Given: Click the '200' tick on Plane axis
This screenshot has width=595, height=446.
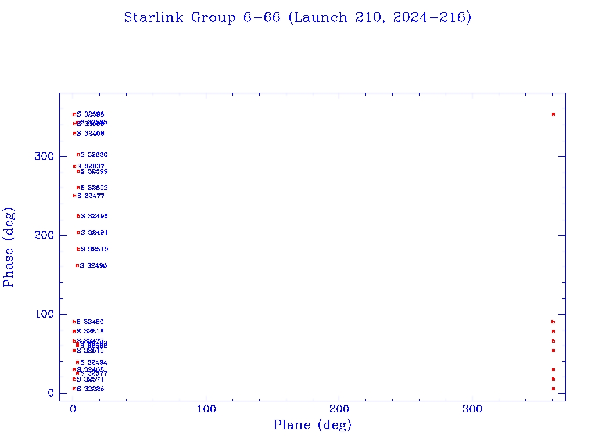Looking at the screenshot, I should click(339, 409).
